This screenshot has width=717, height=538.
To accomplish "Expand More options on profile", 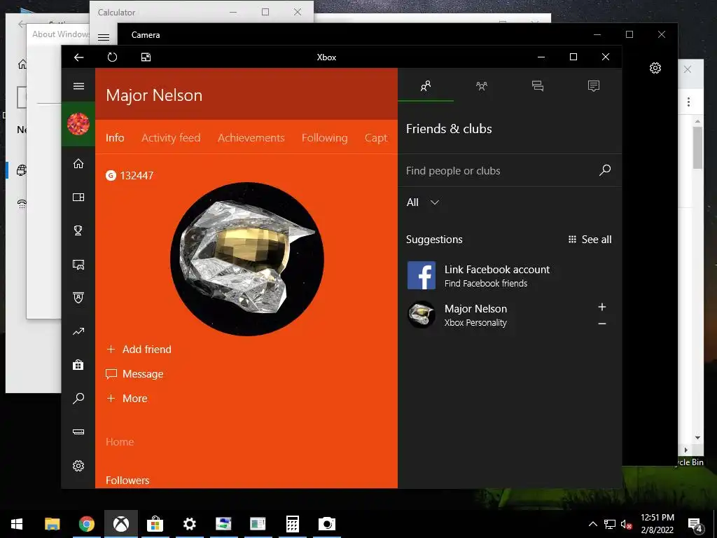I will (127, 399).
